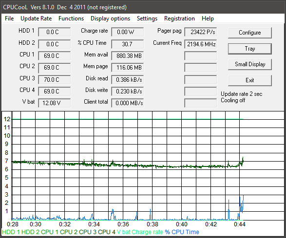Click the Charge rate legend label
This screenshot has height=238, width=286.
tap(147, 232)
